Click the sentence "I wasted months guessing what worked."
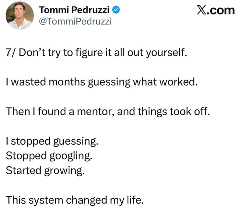 click(x=102, y=82)
